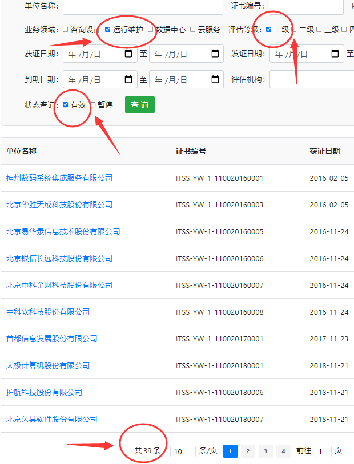Select certificate number ITSS-YW-1-110020160007

[x=219, y=285]
